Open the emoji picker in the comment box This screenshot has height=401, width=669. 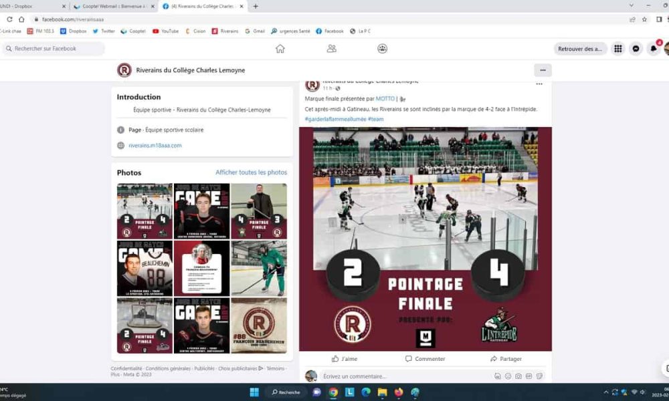508,376
